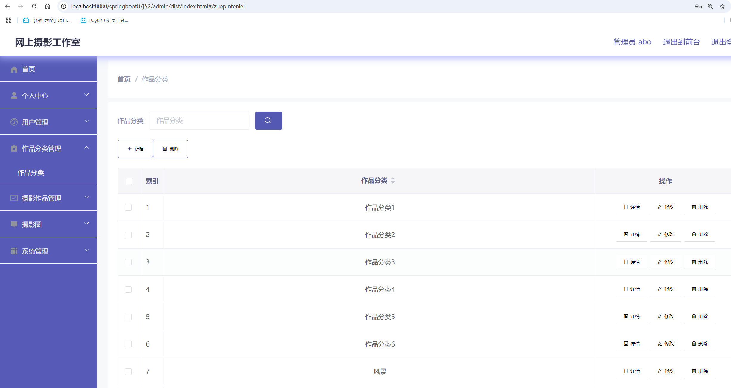
Task: Open details icon for 风景 row
Action: [x=626, y=371]
